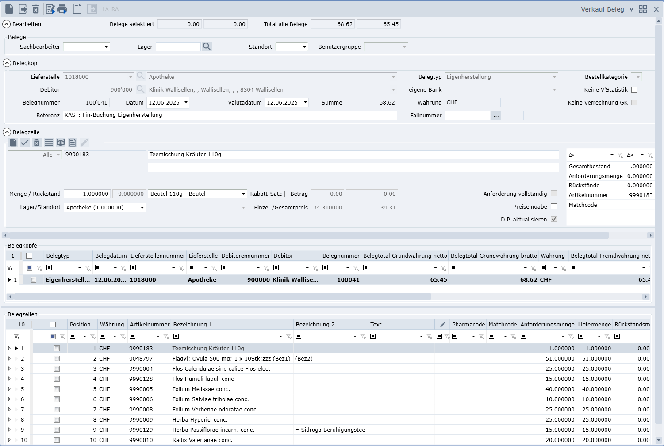Open the Datum date picker dropdown
The width and height of the screenshot is (664, 446).
[x=186, y=102]
